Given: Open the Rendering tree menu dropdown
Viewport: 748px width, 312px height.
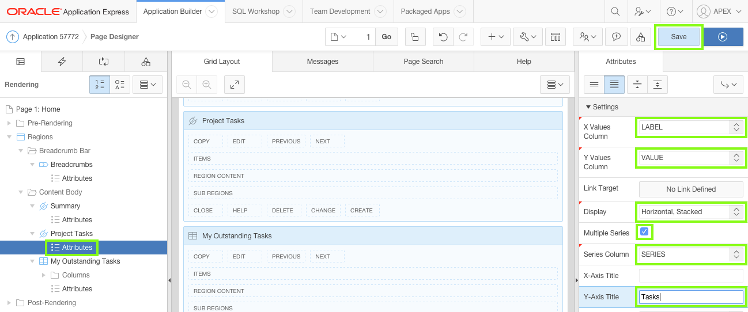Looking at the screenshot, I should [148, 85].
